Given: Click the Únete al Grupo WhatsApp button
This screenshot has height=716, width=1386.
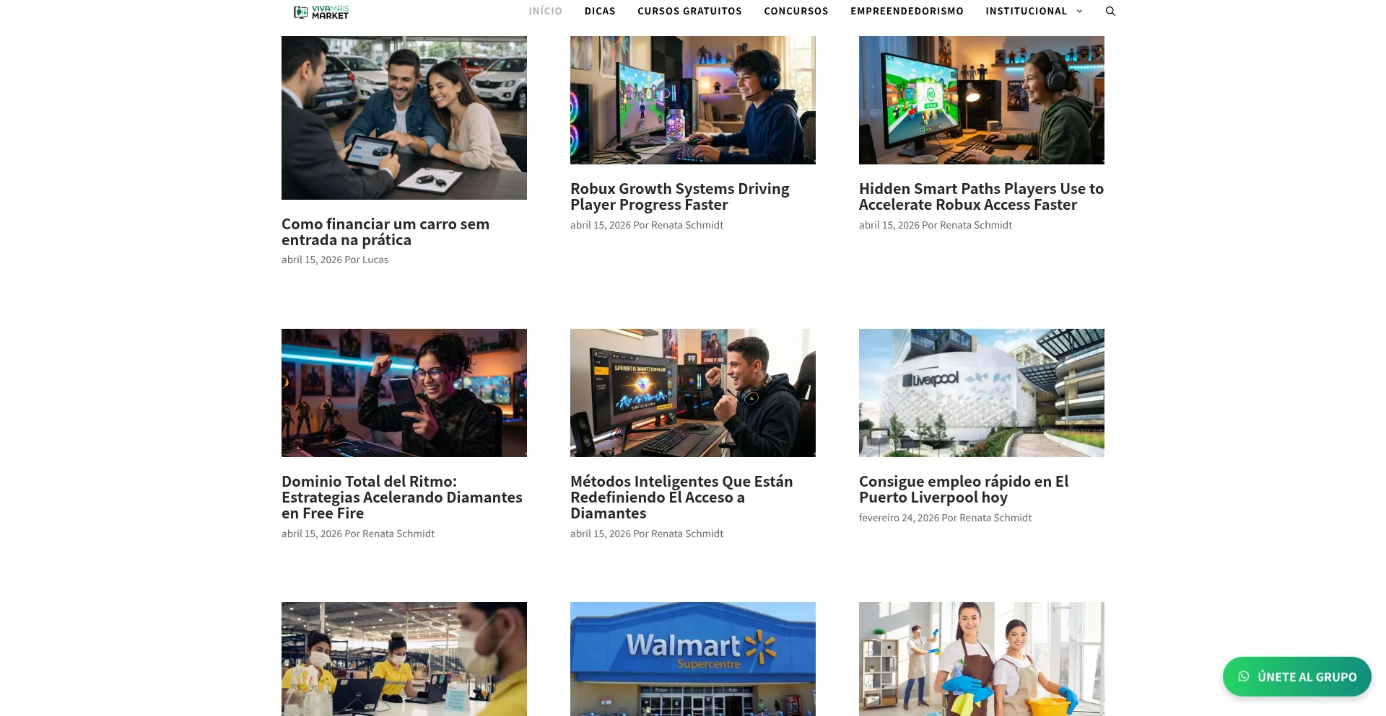Looking at the screenshot, I should (1296, 676).
